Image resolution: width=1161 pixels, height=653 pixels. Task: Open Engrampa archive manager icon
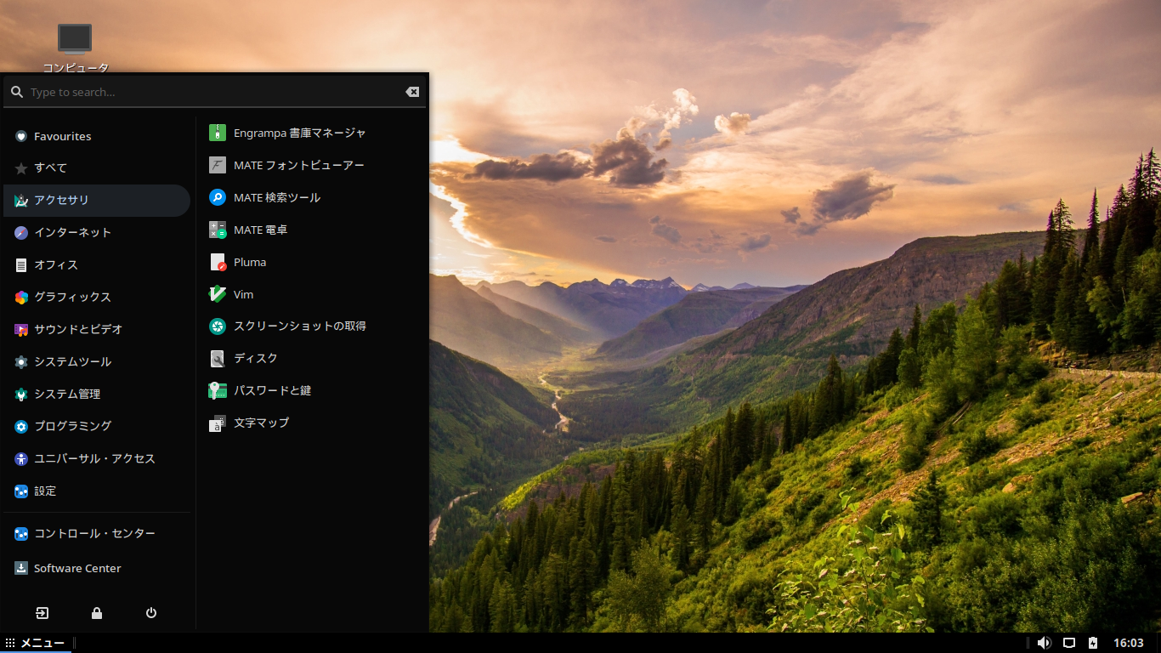point(218,133)
